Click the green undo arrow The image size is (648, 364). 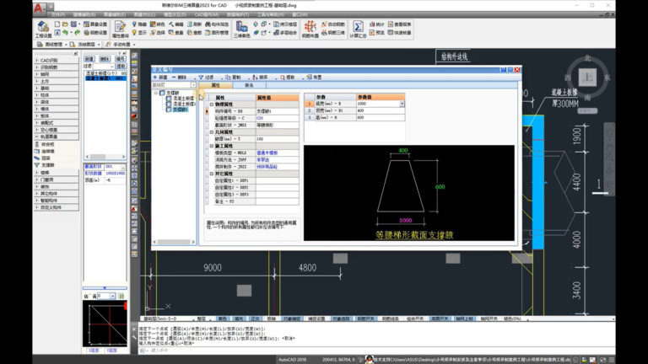click(65, 32)
